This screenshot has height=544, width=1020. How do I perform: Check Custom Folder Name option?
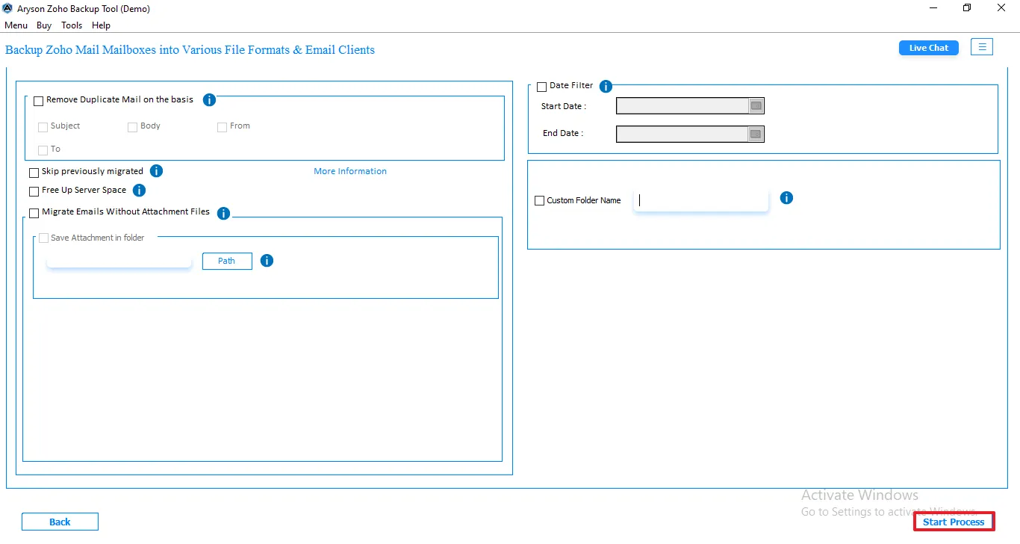pos(540,201)
